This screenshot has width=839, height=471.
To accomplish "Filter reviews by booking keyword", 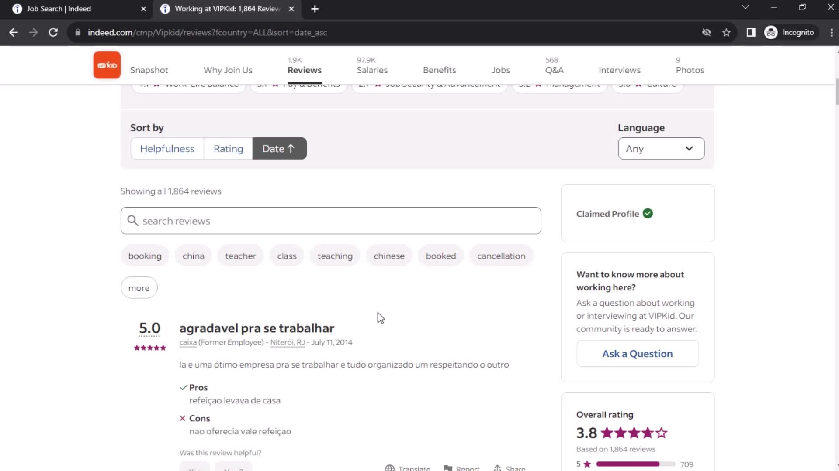I will pyautogui.click(x=145, y=256).
